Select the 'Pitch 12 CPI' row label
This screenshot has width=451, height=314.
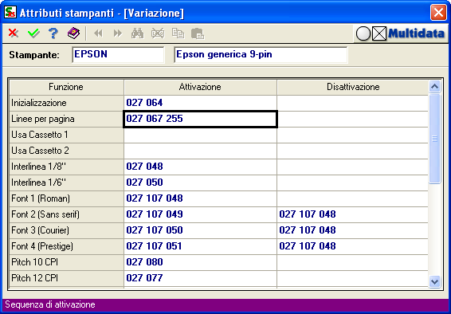pos(66,278)
